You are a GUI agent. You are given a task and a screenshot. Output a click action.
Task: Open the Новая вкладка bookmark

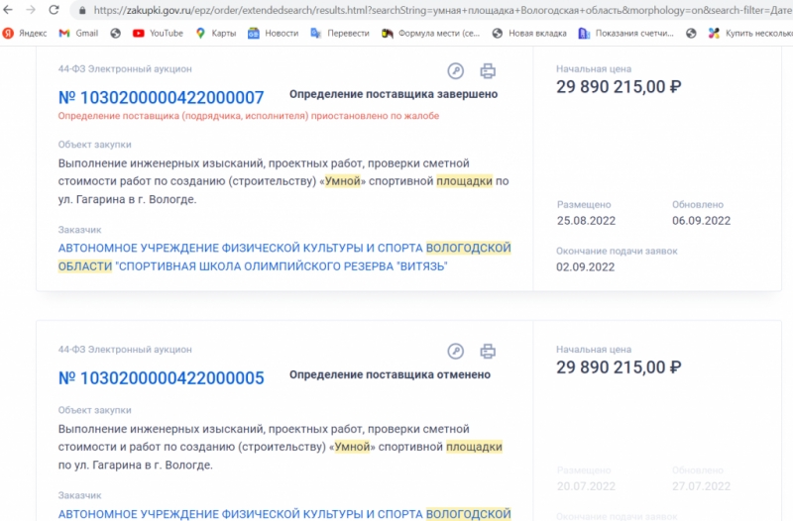528,33
